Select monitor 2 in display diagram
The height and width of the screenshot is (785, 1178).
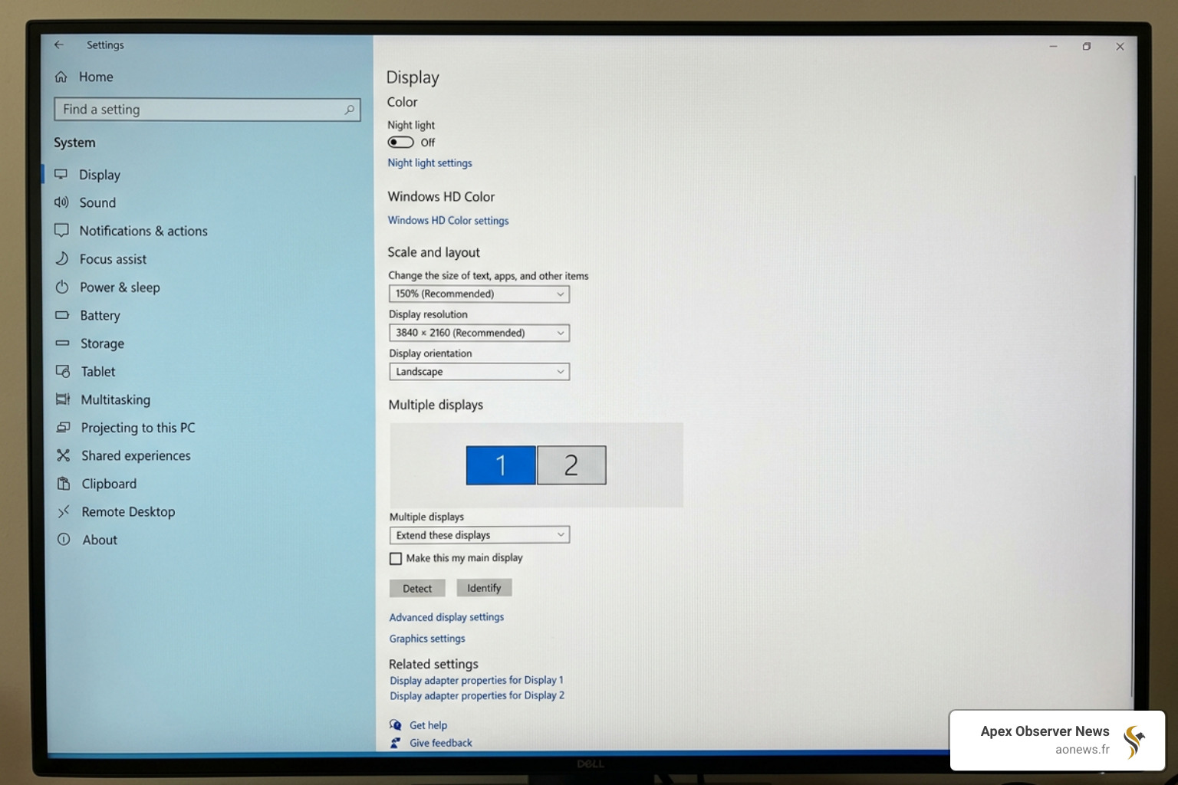point(571,465)
